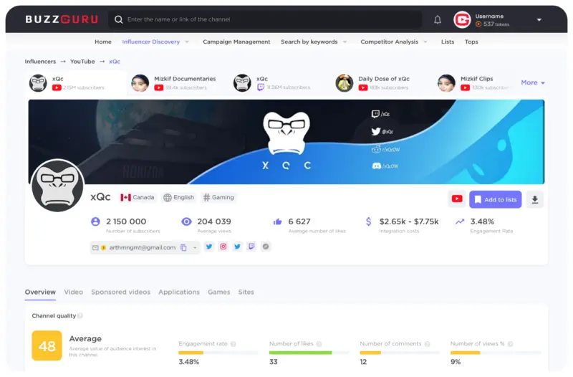Expand the Competitor Analysis menu
573x377 pixels.
[x=425, y=42]
